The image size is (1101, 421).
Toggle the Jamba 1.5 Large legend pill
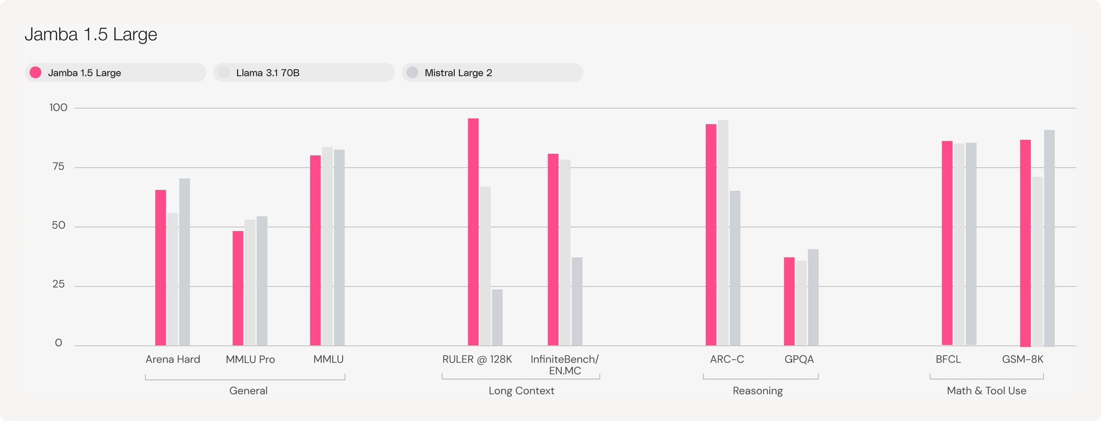pyautogui.click(x=115, y=73)
